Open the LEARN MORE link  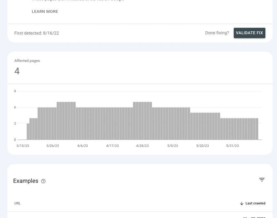pyautogui.click(x=45, y=12)
